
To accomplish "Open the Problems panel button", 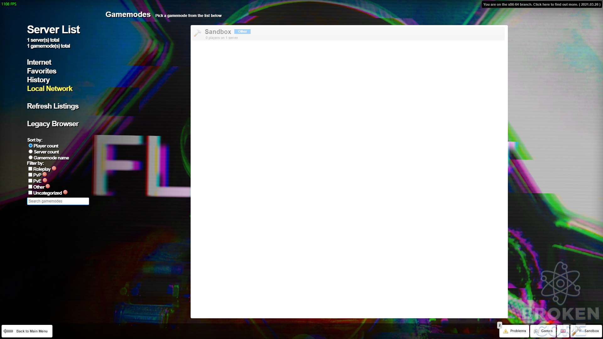I will point(514,331).
